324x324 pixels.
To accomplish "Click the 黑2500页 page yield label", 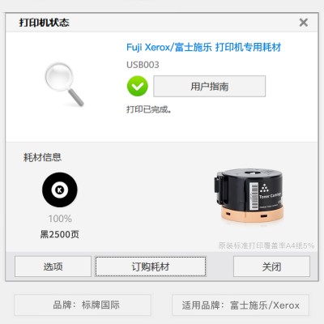I will (60, 234).
